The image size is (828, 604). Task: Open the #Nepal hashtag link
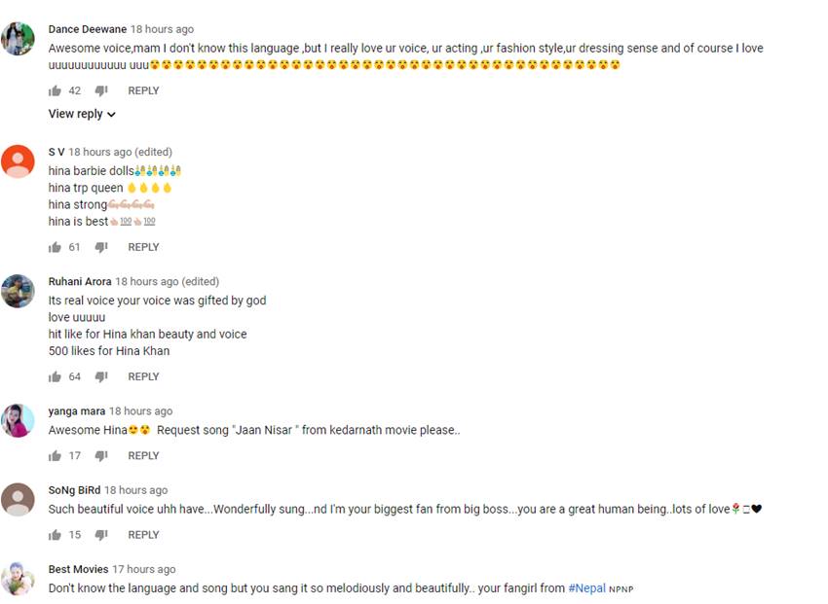(586, 588)
